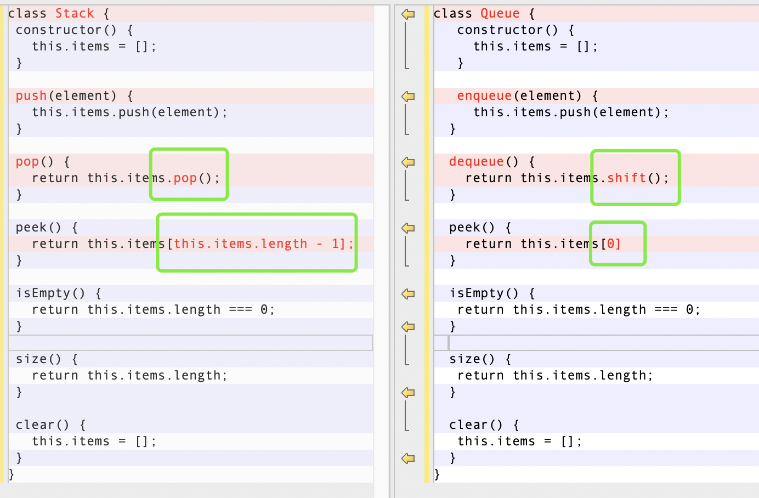Click the 'enqueue(element) {' line

[528, 96]
